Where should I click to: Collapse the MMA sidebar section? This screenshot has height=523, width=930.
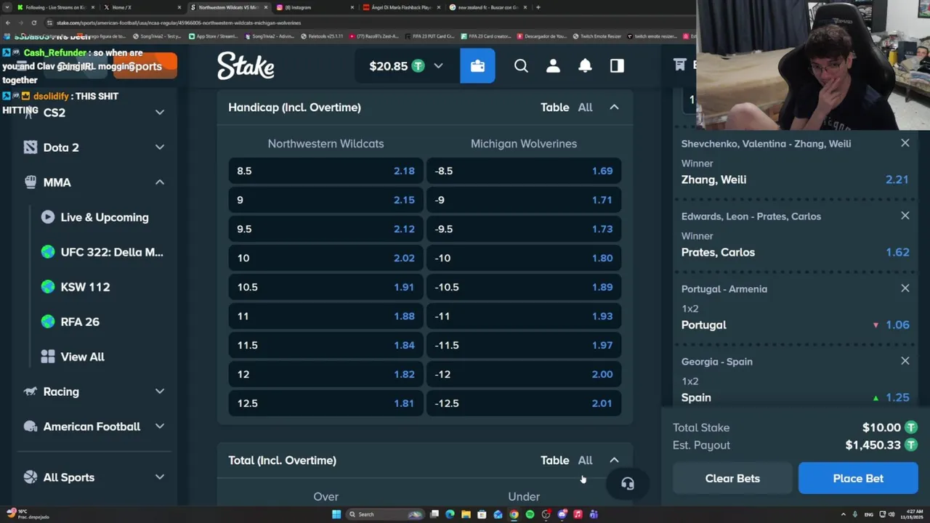[x=160, y=182]
